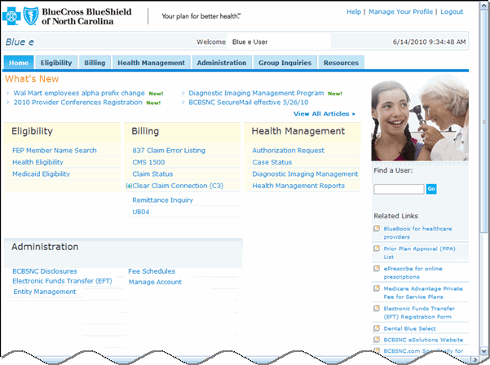Click icon beside Electronic Funds Transfer Registration Form

coord(376,308)
